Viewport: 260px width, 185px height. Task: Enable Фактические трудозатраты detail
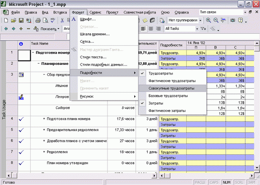(172, 81)
